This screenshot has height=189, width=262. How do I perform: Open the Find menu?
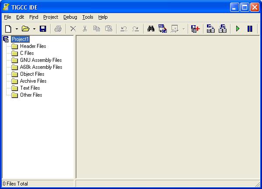click(x=34, y=17)
